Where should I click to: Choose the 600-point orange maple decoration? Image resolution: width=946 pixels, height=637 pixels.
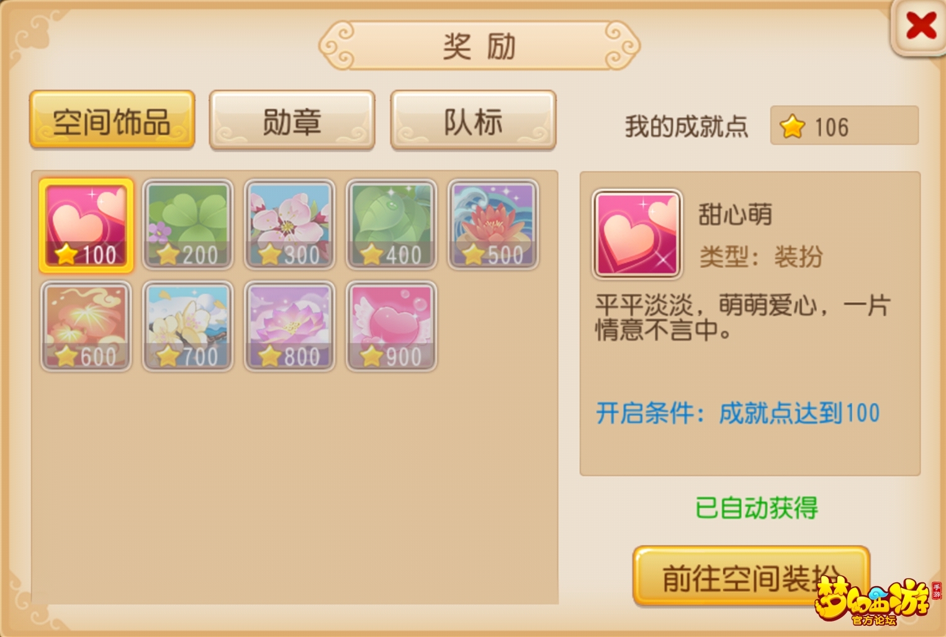pos(86,326)
